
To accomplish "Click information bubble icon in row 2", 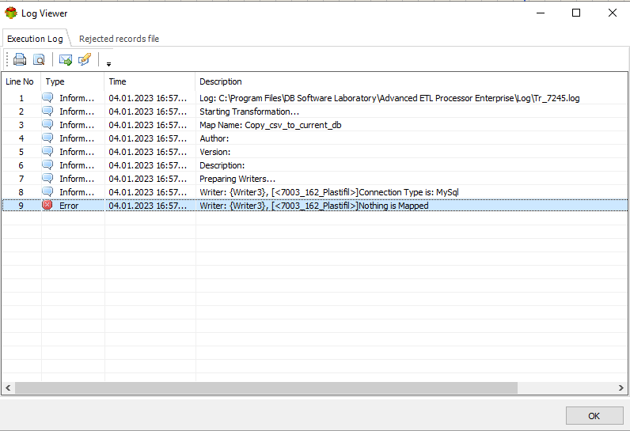I will (x=47, y=112).
